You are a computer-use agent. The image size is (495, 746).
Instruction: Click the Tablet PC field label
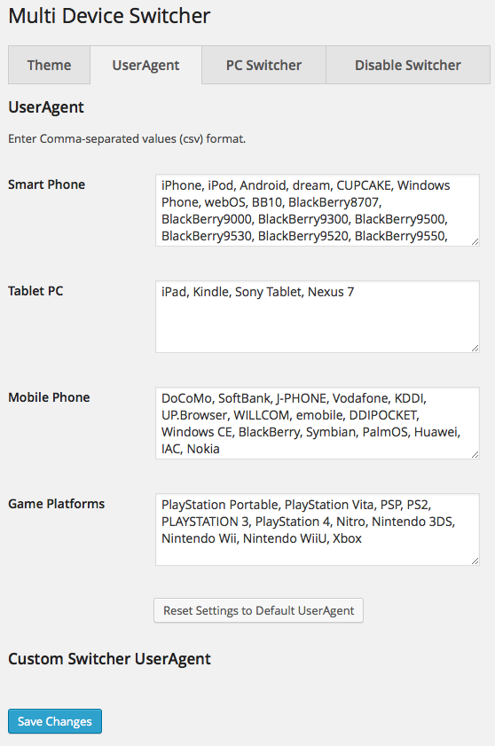pyautogui.click(x=35, y=291)
